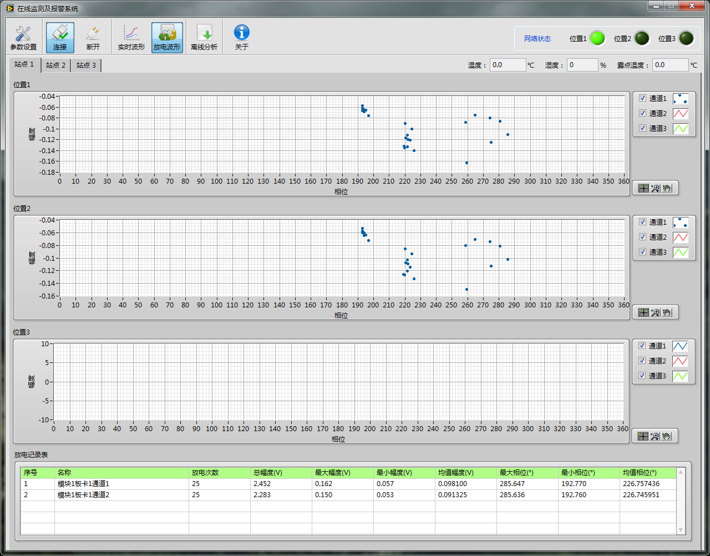Viewport: 710px width, 556px height.
Task: Click the 温度 temperature value field
Action: (508, 65)
